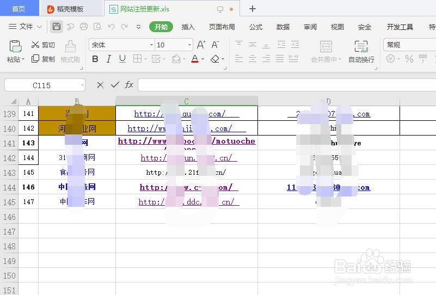Click the Justify alignment icon

coord(280,59)
